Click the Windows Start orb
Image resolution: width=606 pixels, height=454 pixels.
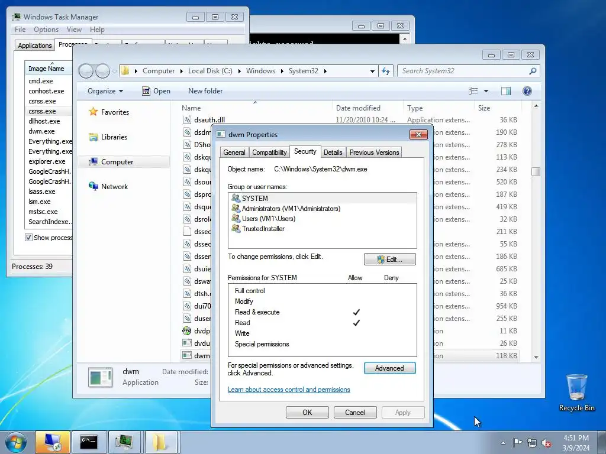point(16,442)
